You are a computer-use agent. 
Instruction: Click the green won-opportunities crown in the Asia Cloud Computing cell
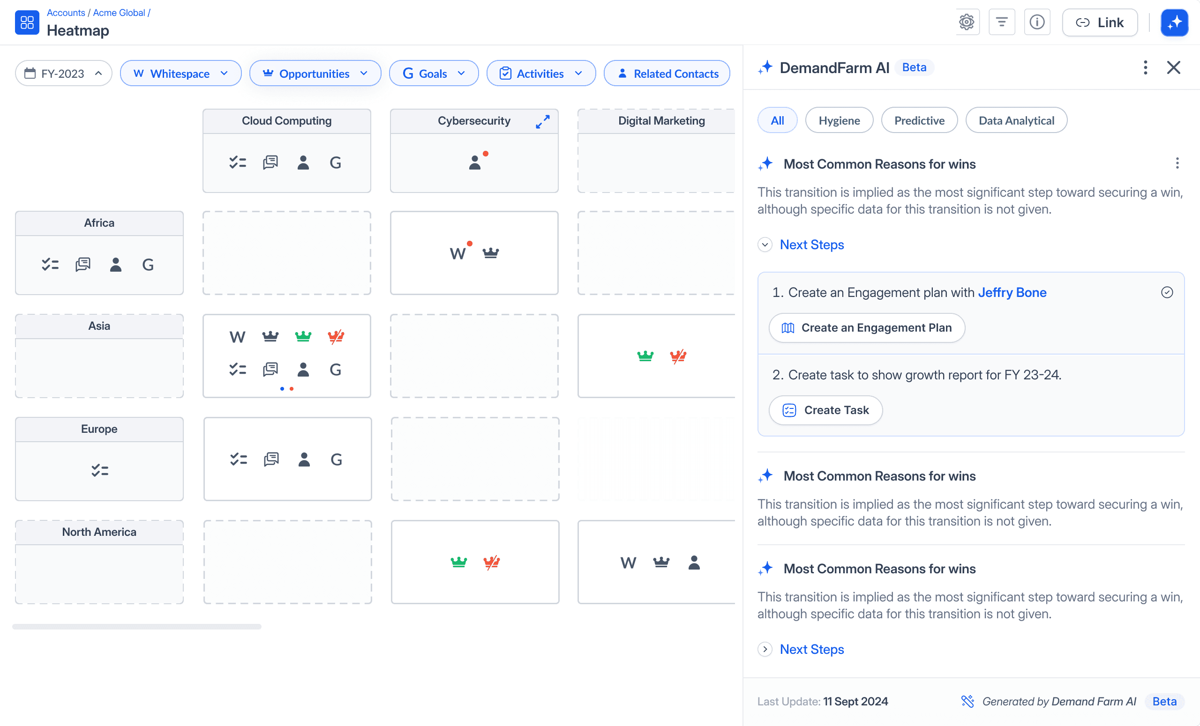[303, 336]
